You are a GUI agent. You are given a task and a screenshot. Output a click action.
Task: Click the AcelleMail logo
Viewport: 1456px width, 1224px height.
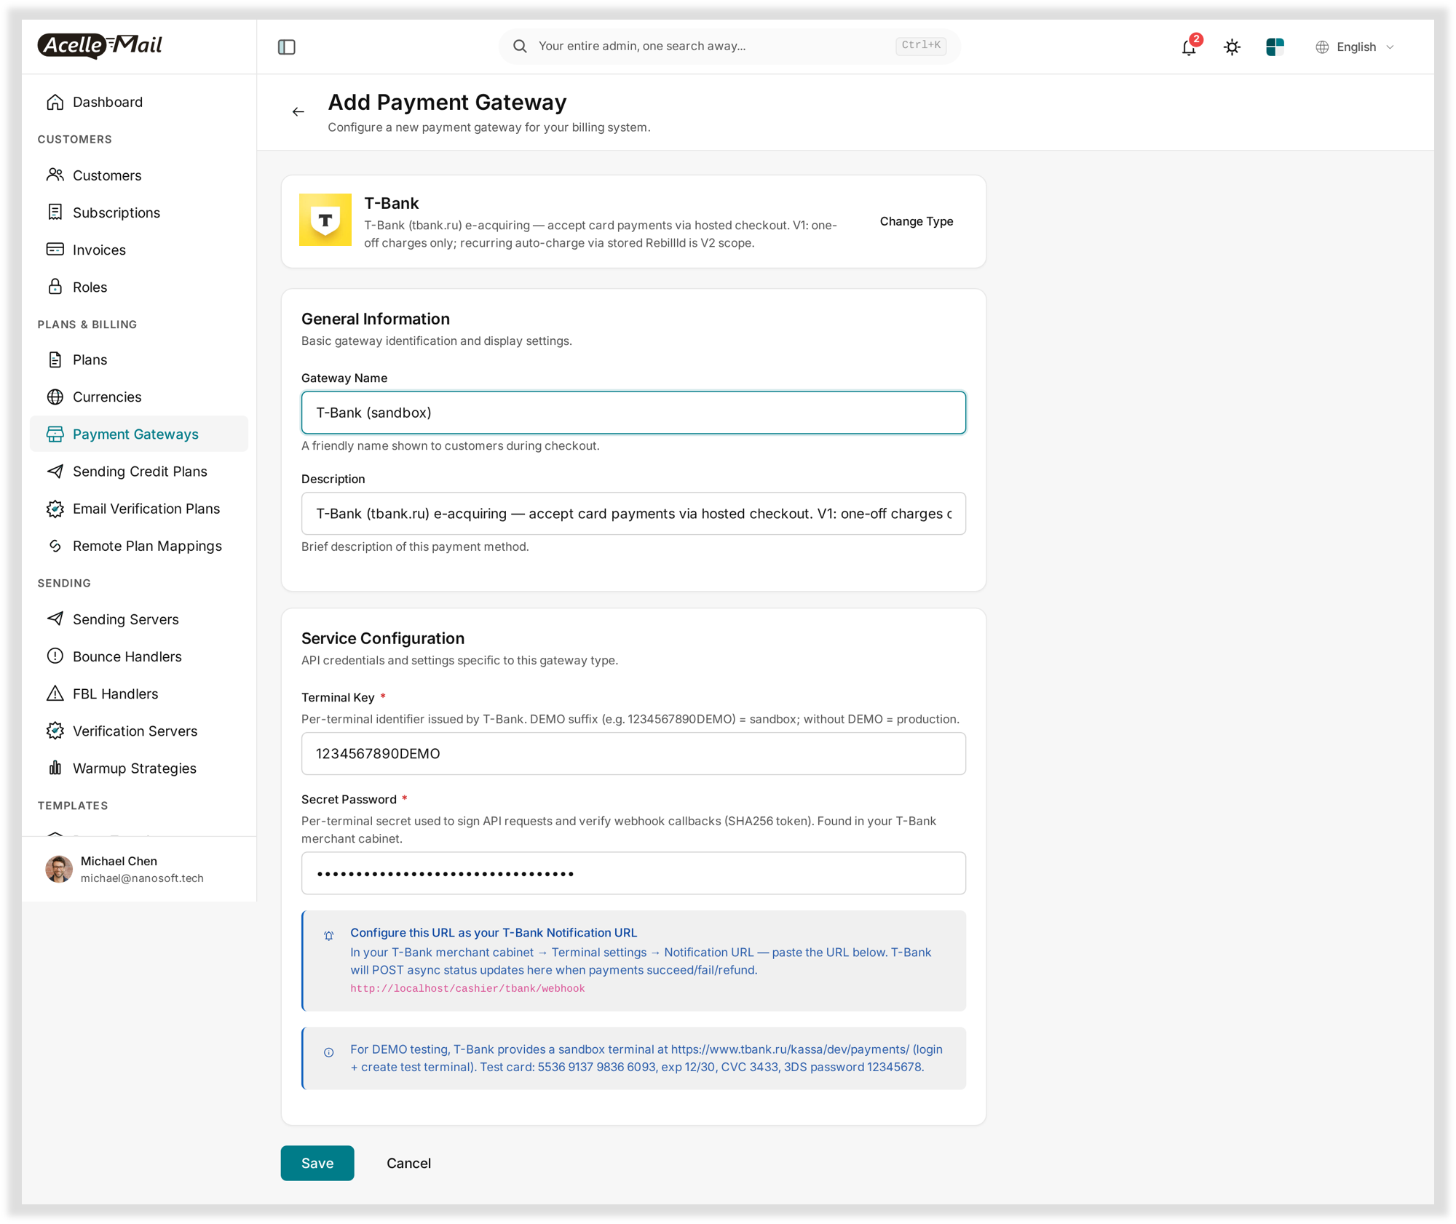(100, 45)
